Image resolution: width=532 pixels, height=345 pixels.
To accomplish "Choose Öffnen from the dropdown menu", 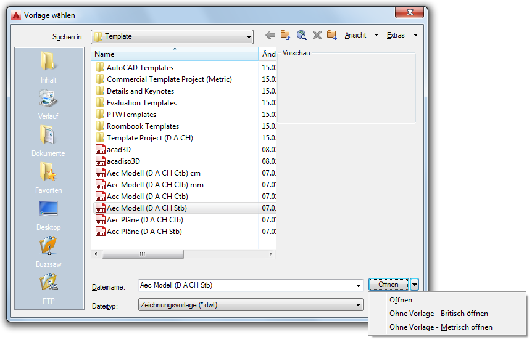I will [401, 300].
